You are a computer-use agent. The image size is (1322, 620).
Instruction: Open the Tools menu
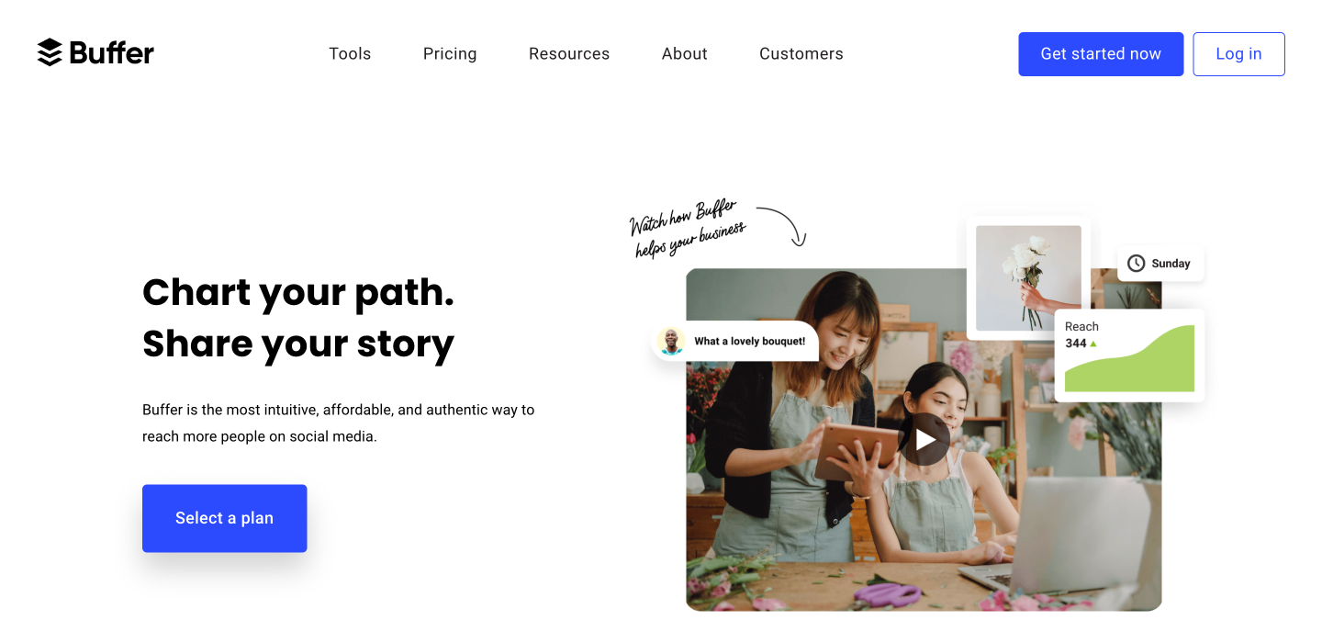(350, 53)
